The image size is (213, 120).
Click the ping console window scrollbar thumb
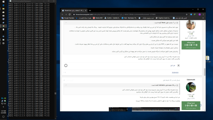pyautogui.click(x=55, y=93)
